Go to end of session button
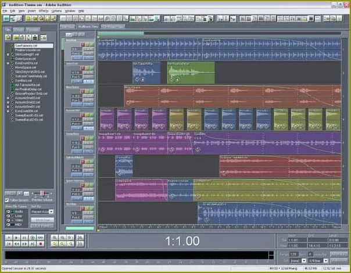This screenshot has height=273, width=351. point(33,244)
